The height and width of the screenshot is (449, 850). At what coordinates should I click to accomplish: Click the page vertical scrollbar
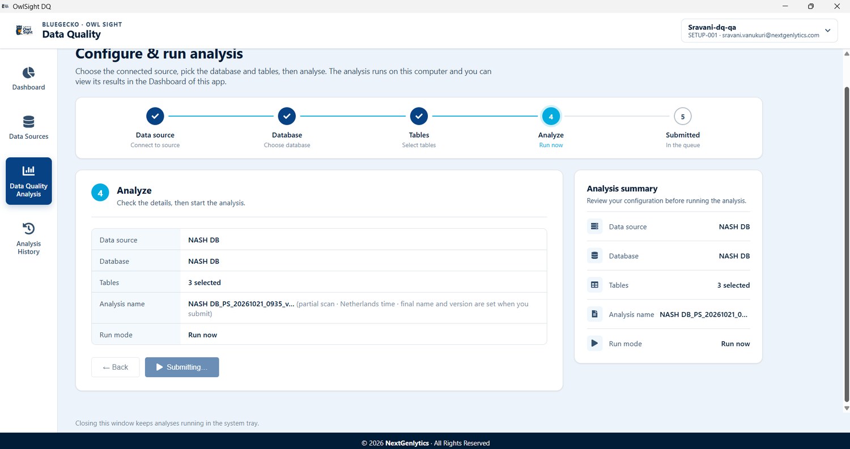(x=847, y=243)
